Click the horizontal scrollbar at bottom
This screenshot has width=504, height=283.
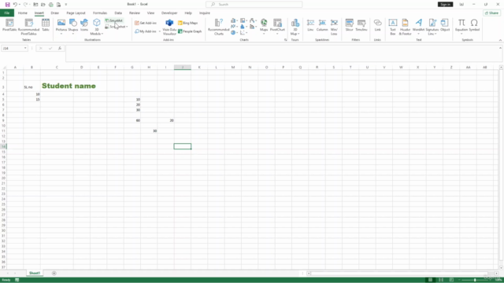coord(399,274)
